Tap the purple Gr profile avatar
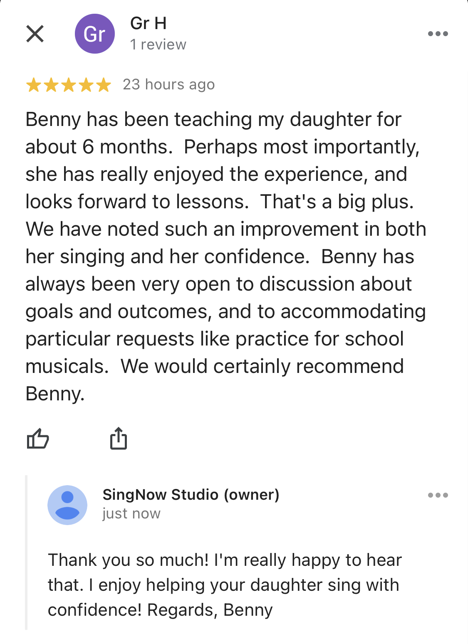Screen dimensions: 468x644 point(94,34)
